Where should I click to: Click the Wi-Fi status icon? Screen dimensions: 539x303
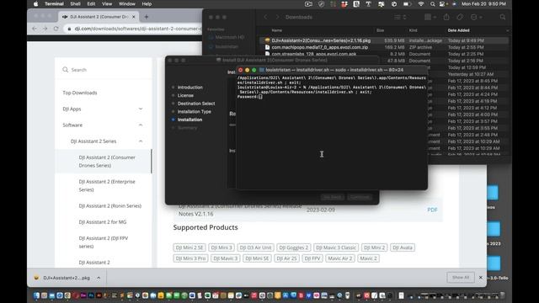[421, 4]
